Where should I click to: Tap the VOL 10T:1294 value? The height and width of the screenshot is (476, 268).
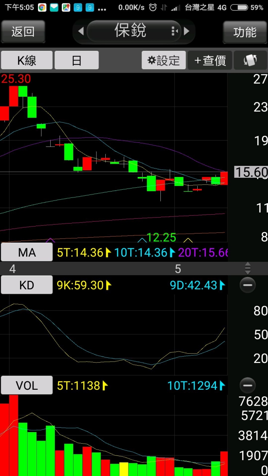tap(196, 386)
